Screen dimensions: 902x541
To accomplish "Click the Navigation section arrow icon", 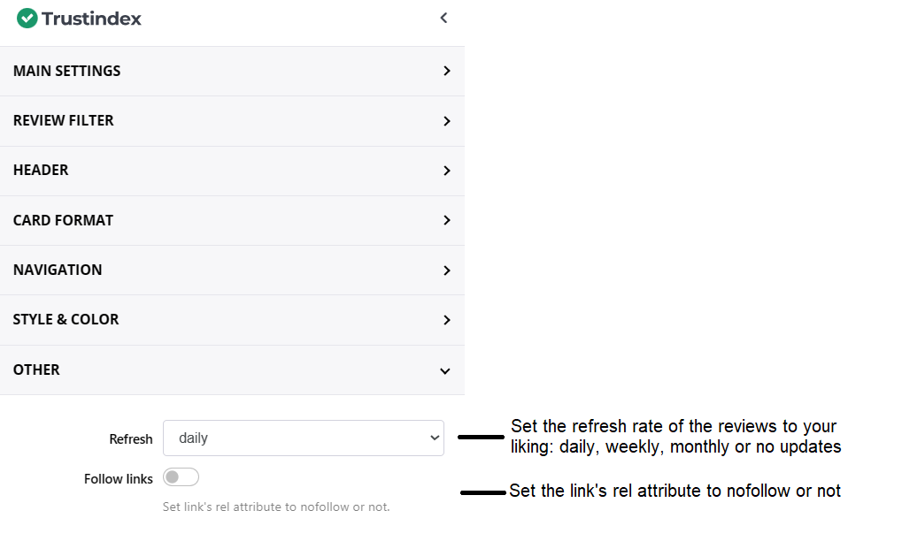I will (x=447, y=270).
